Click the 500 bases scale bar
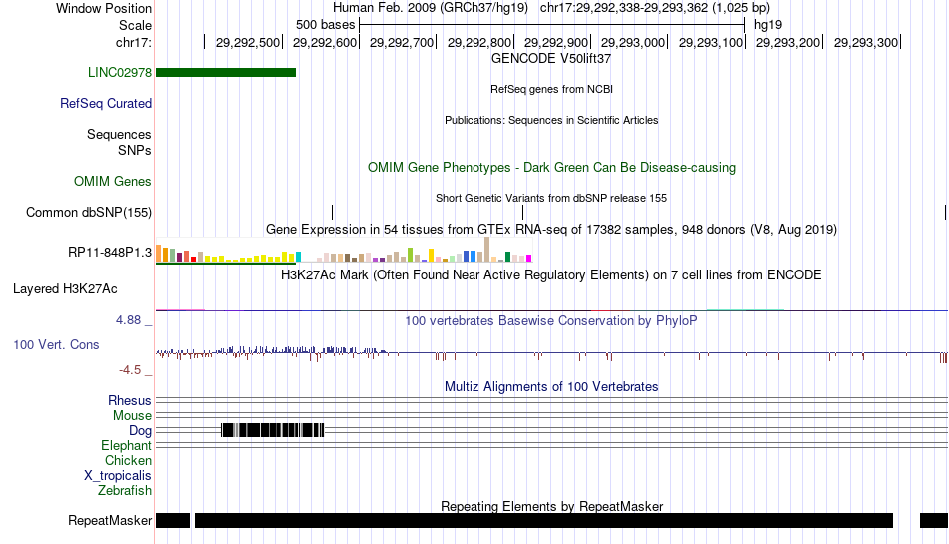Viewport: 949px width, 544px height. (551, 25)
